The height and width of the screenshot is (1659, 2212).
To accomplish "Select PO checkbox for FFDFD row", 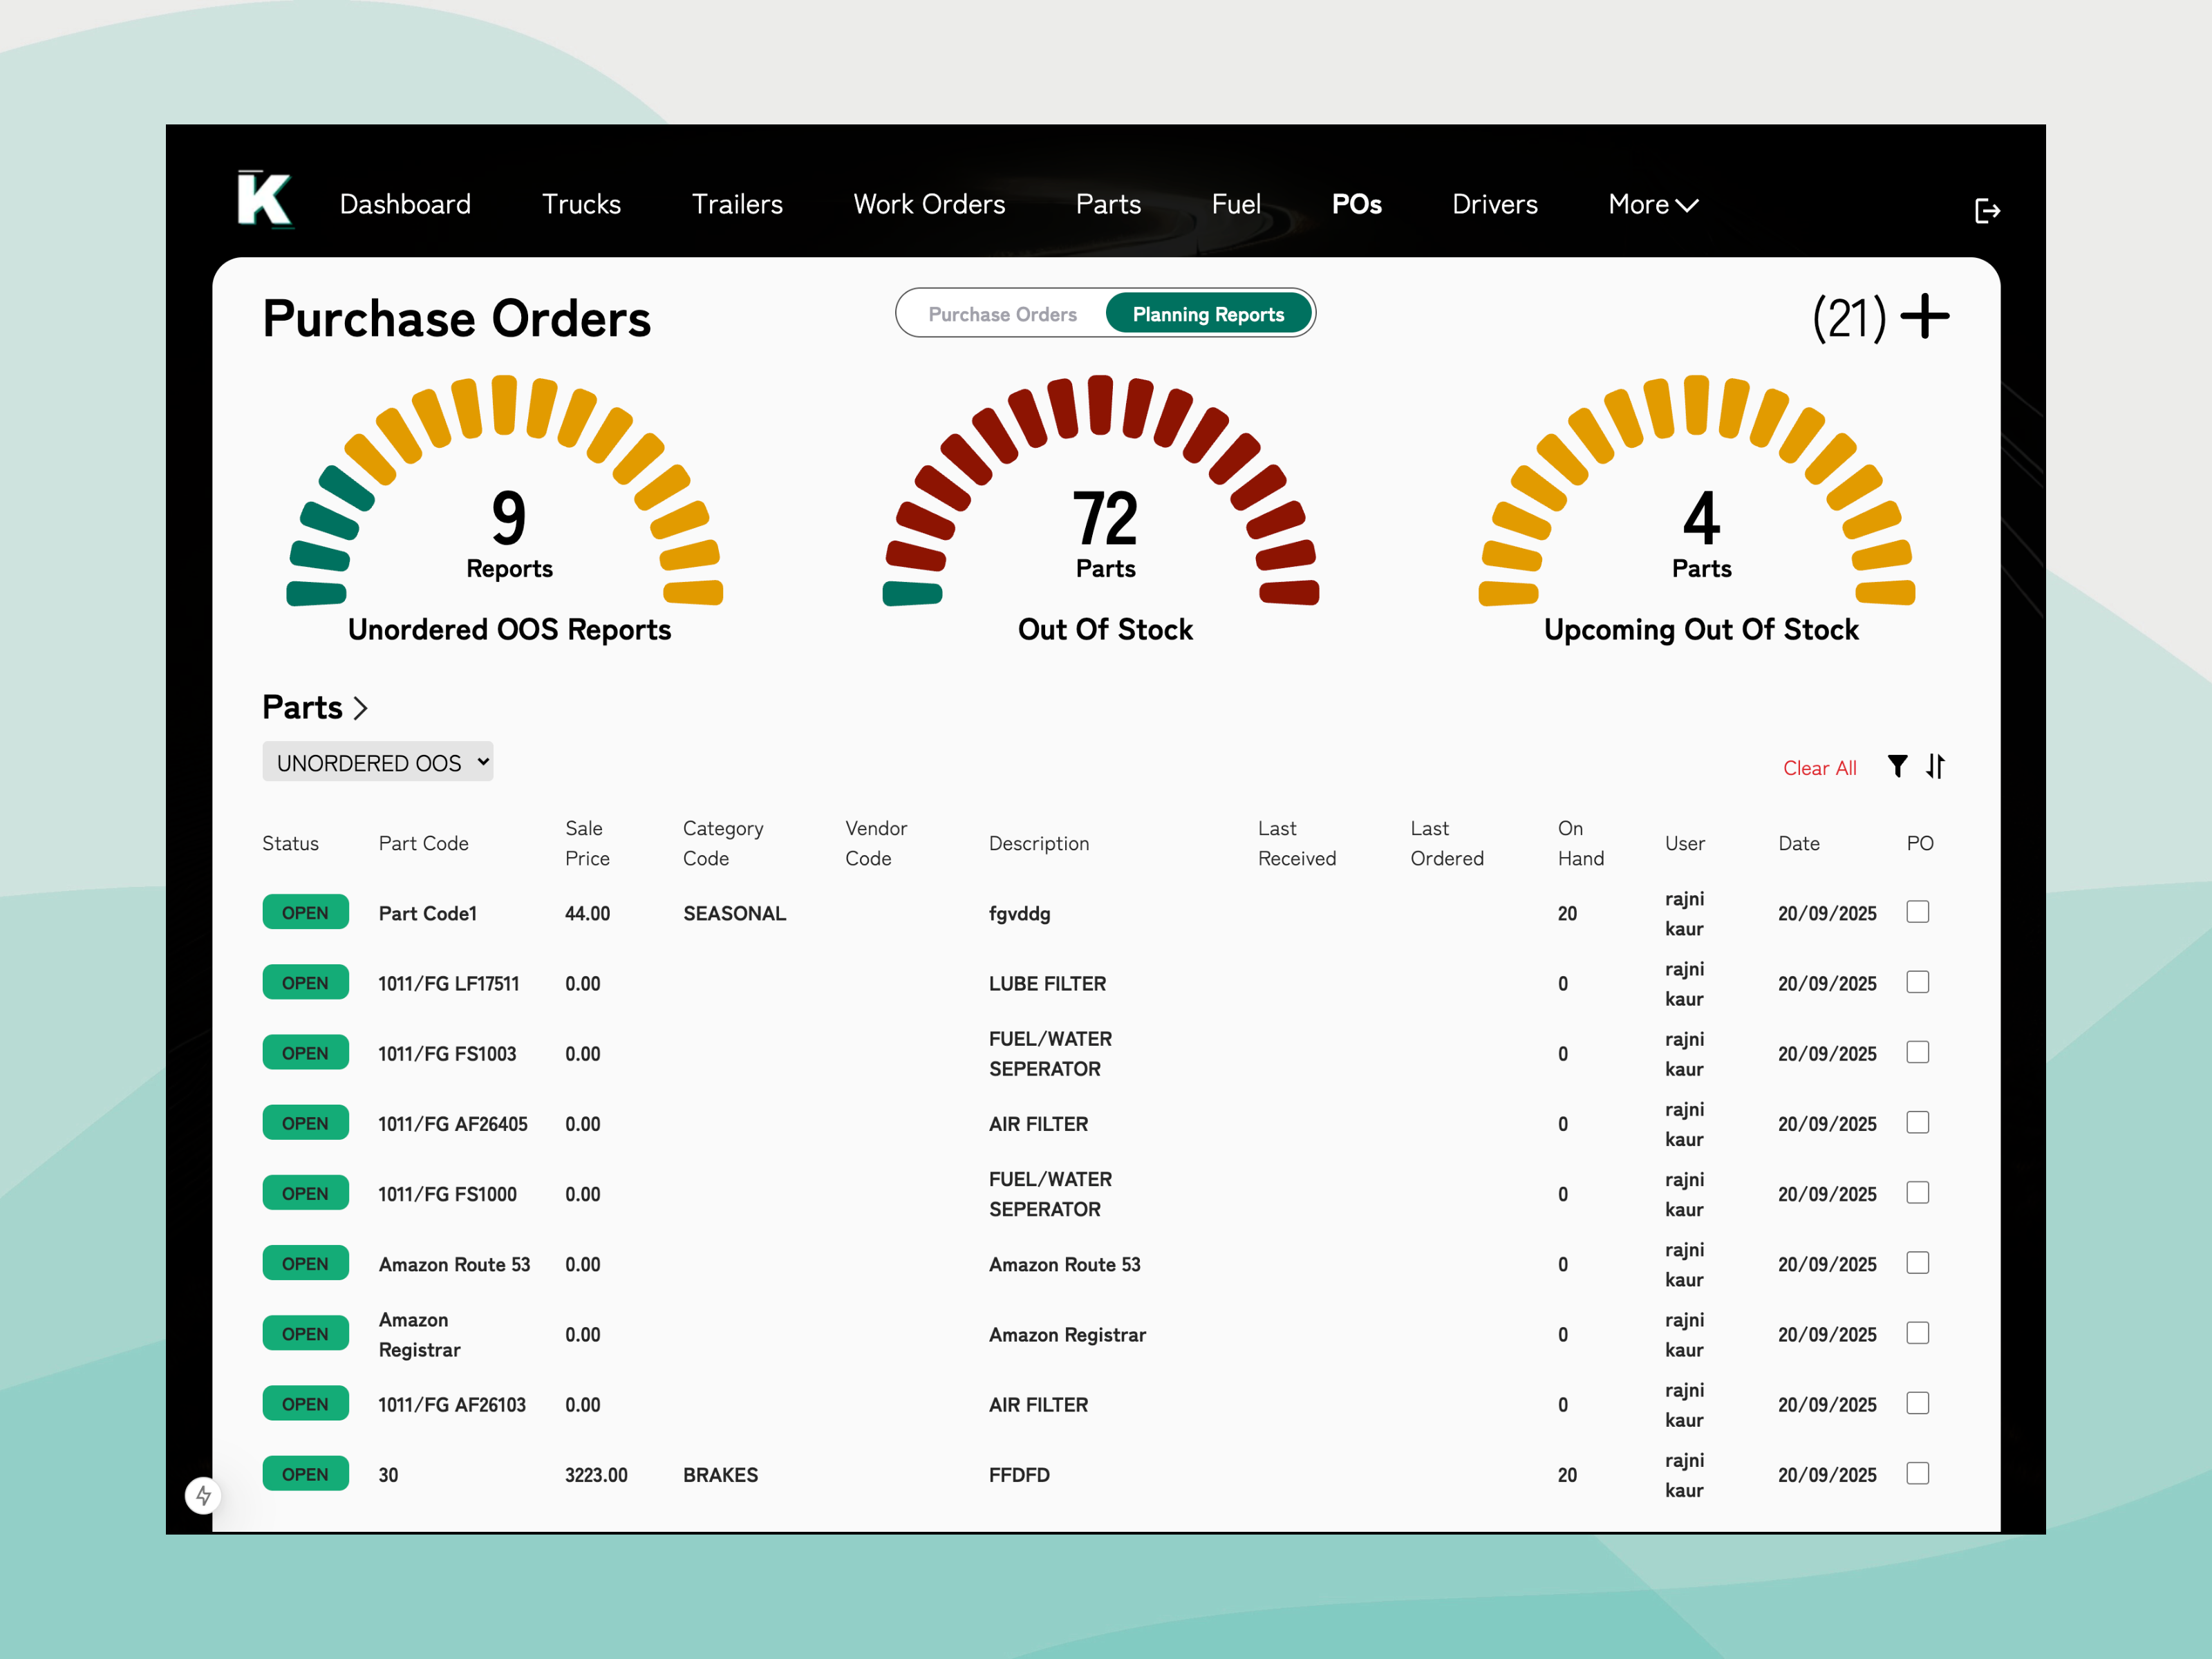I will (1917, 1473).
